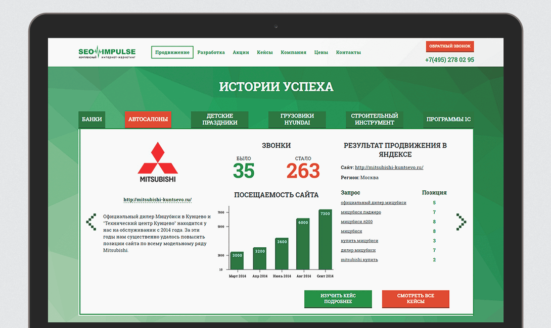The width and height of the screenshot is (551, 328).
Task: Go to previous case with left arrow
Action: (x=91, y=222)
